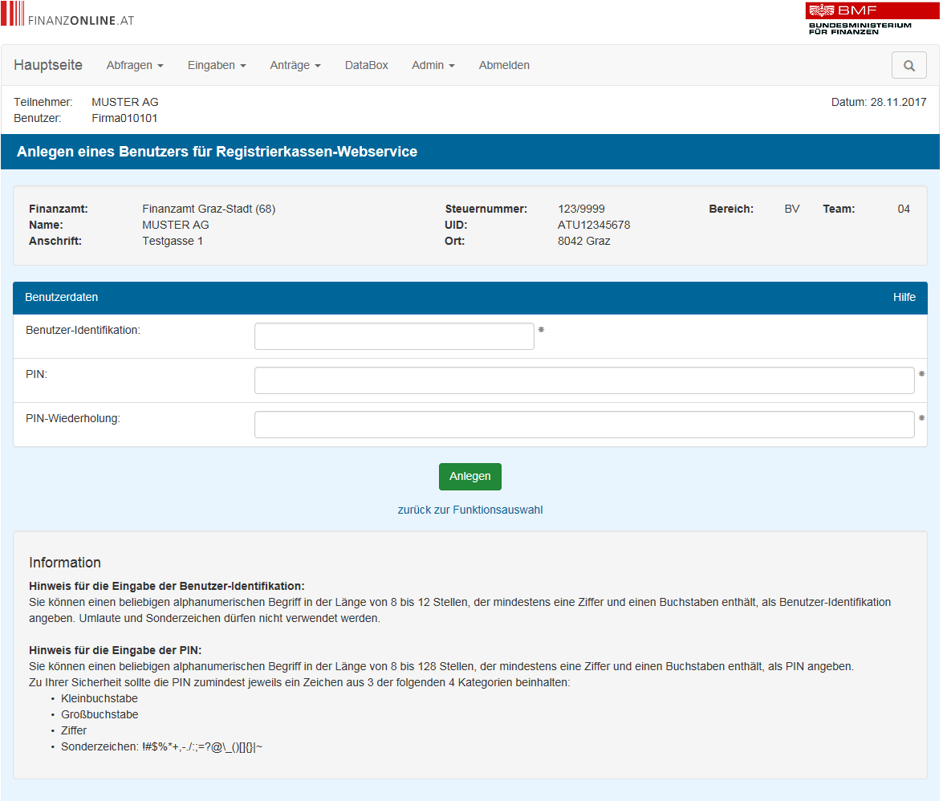
Task: Open Hilfe in the Benutzerdaten header
Action: coord(904,298)
